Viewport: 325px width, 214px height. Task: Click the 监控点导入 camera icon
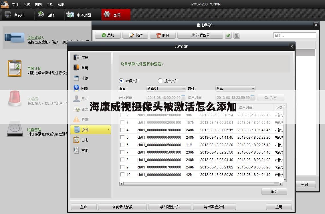tap(14, 38)
